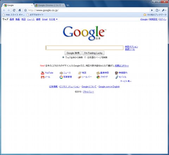Expand その他 dropdown in top navigation

[x=53, y=19]
